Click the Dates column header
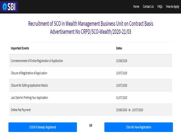The height and width of the screenshot is (135, 181). pyautogui.click(x=119, y=48)
